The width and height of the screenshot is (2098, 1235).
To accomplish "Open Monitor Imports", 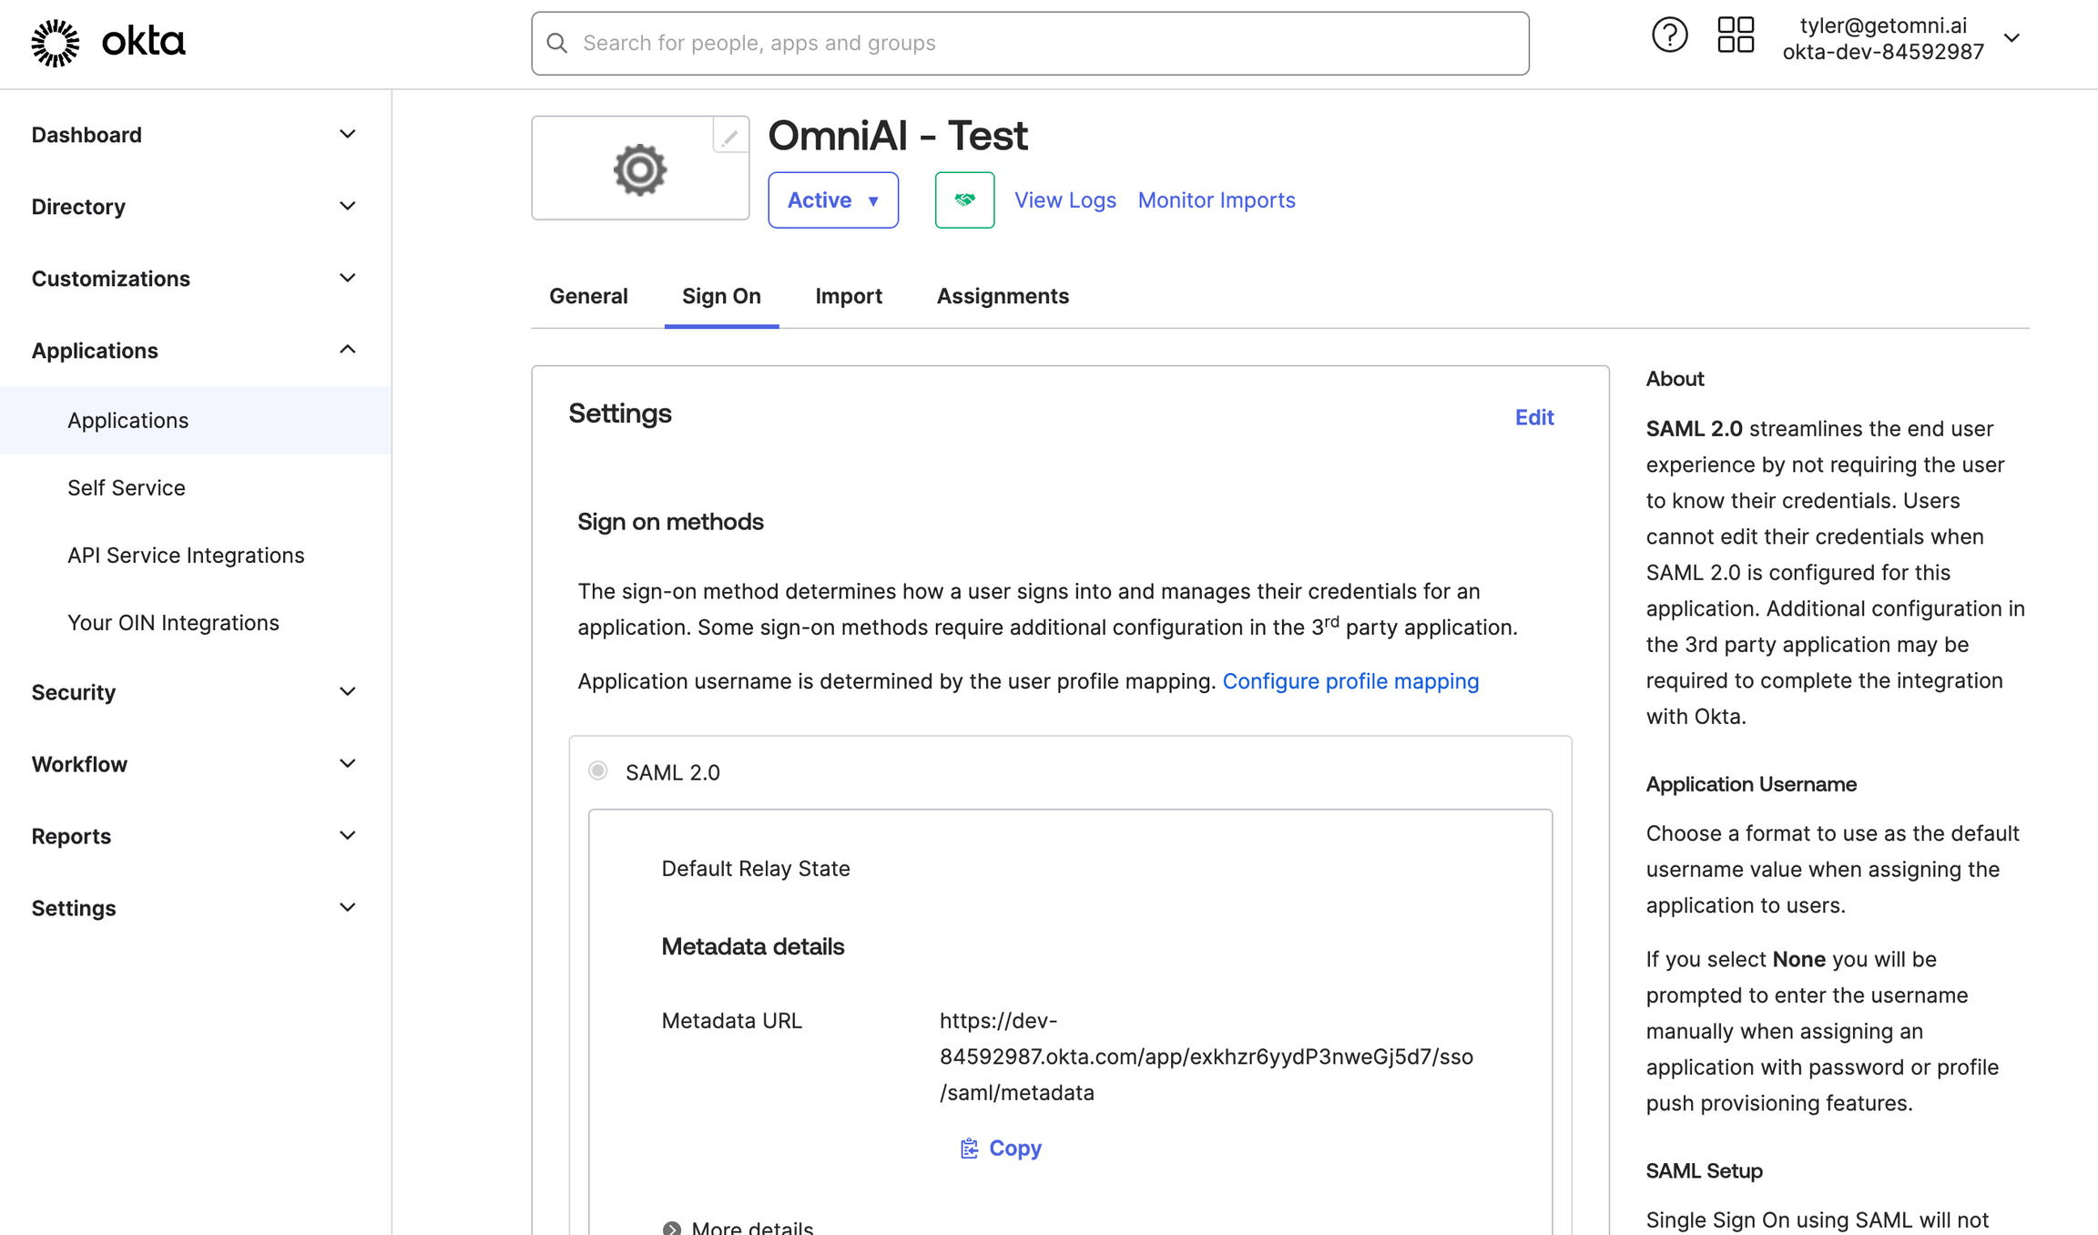I will (x=1216, y=199).
